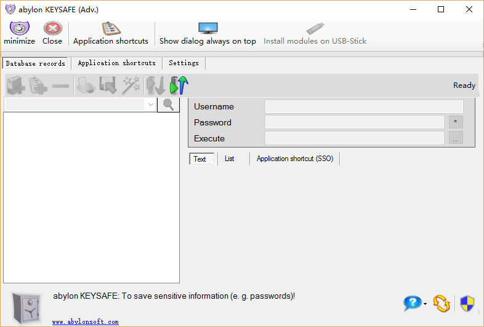Click the safe image at bottom left
This screenshot has width=484, height=327.
point(26,309)
